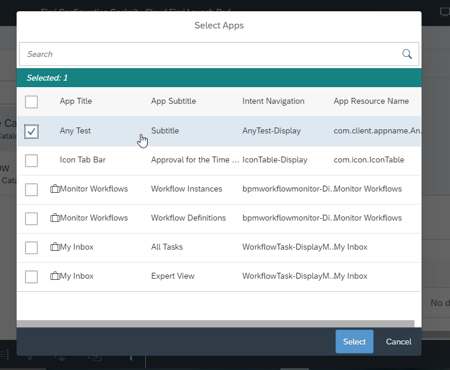The width and height of the screenshot is (450, 370).
Task: Uncheck the Any Test app checkbox
Action: (31, 131)
